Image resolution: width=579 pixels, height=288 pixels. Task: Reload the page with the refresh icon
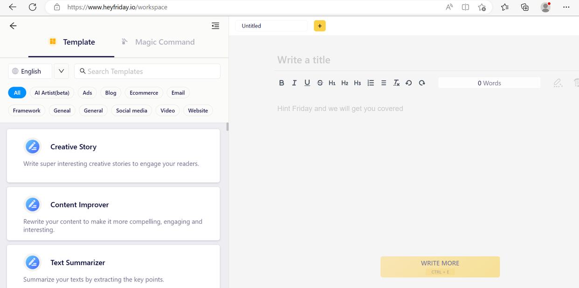click(33, 7)
